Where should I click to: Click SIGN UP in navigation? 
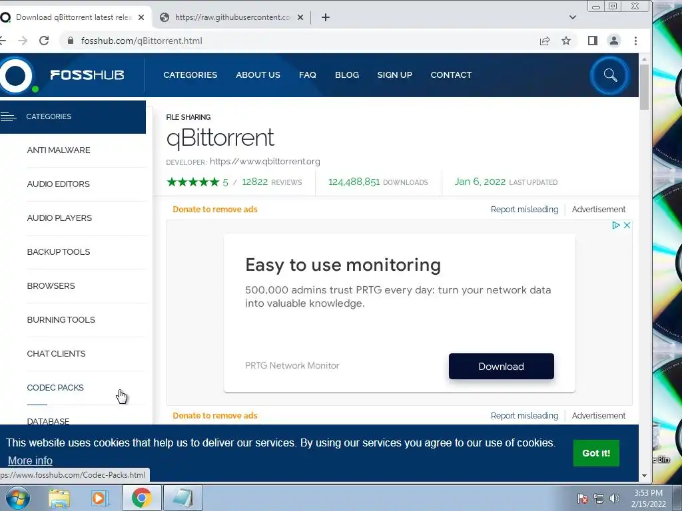(x=394, y=75)
